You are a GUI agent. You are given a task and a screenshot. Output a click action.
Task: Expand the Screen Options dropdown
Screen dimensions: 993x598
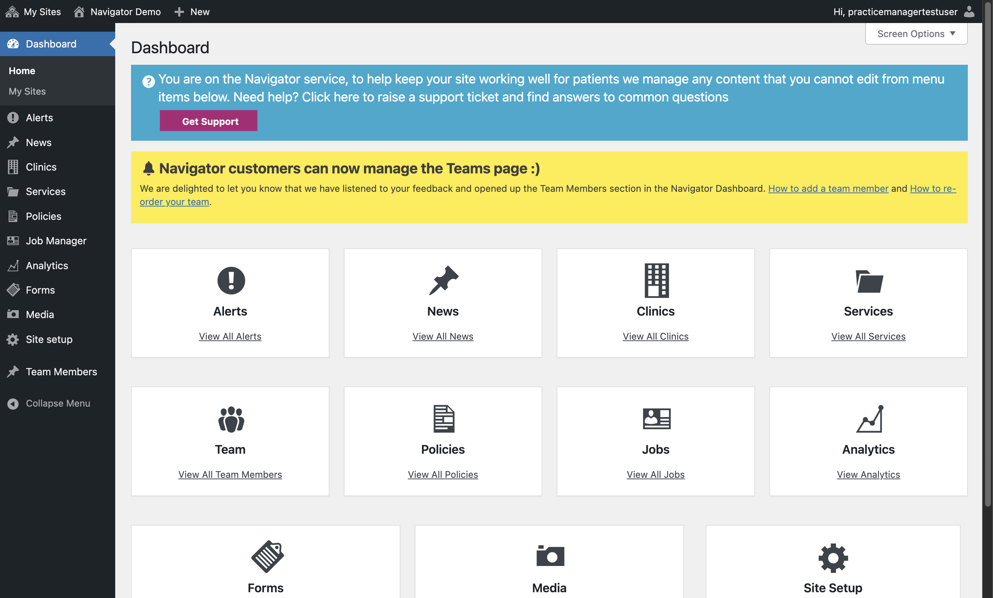tap(916, 34)
